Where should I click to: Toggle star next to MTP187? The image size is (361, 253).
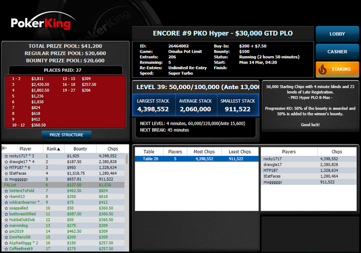(6, 167)
